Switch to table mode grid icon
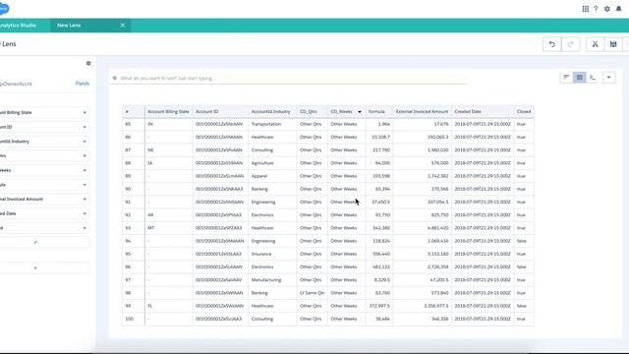Image resolution: width=629 pixels, height=354 pixels. point(580,77)
